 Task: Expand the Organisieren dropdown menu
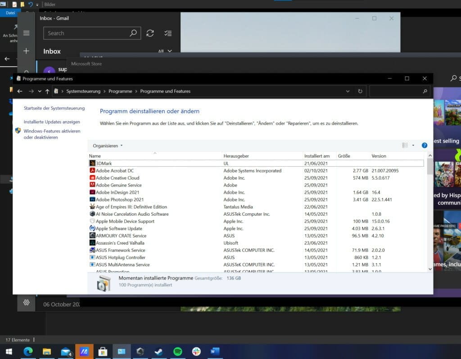(x=108, y=146)
